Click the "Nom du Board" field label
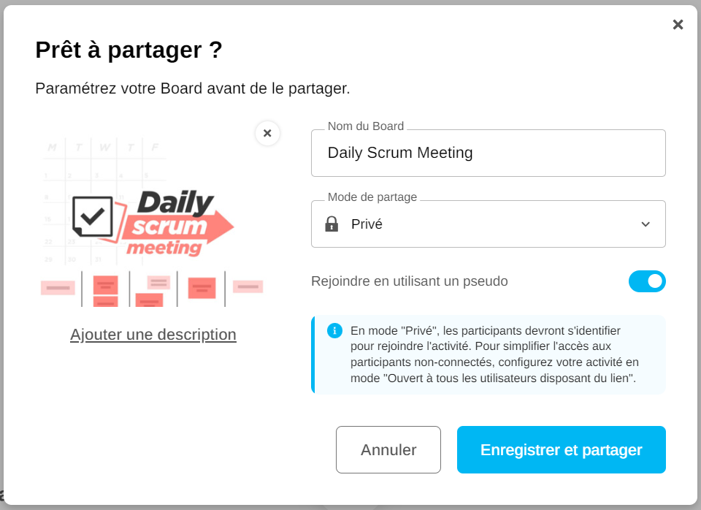701x510 pixels. (x=366, y=126)
